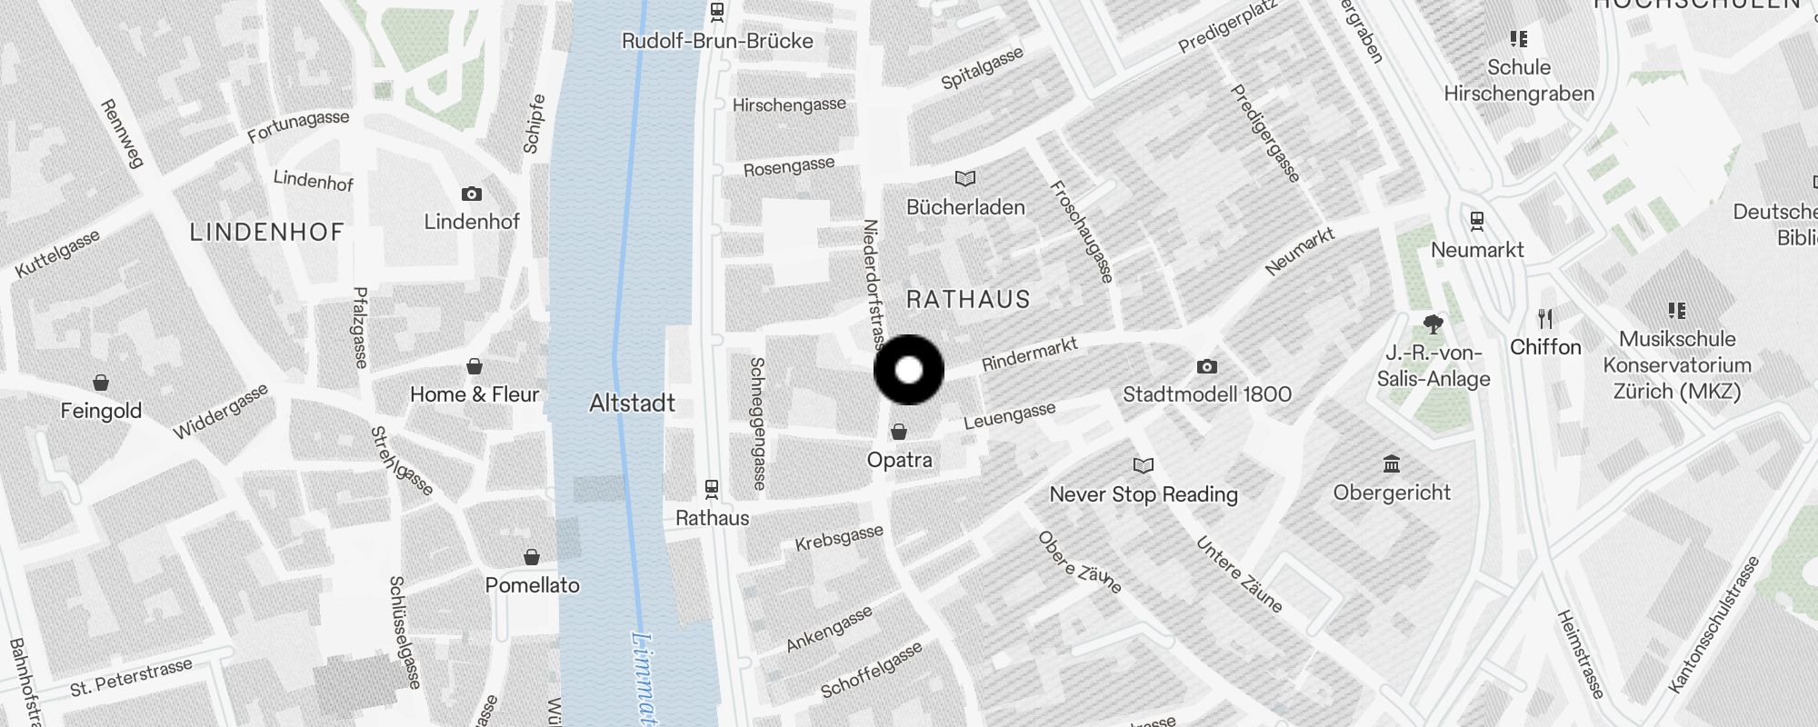Open the Pomellato shopping bag icon
1818x727 pixels.
pos(532,556)
